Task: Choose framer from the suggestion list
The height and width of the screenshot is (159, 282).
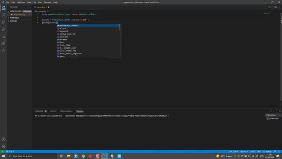Action: pos(88,39)
